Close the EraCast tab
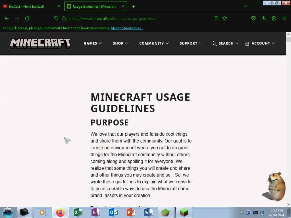 59,6
